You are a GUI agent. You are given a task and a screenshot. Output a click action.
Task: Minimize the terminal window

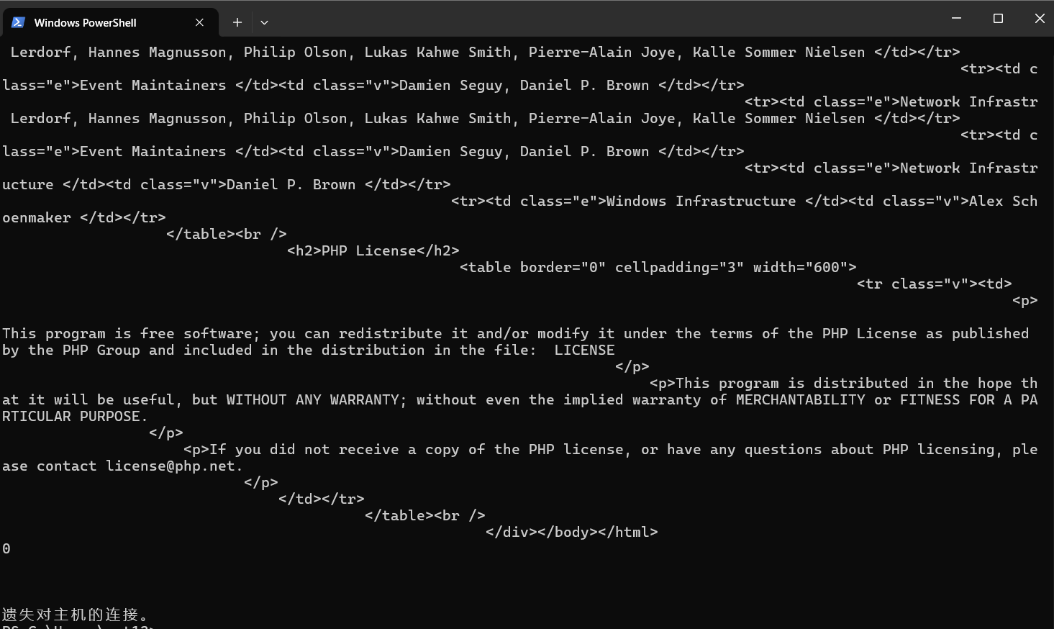coord(956,18)
